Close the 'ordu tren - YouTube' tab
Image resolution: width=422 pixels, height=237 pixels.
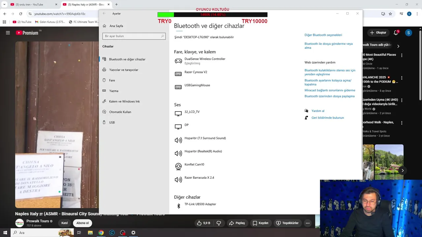pyautogui.click(x=56, y=5)
